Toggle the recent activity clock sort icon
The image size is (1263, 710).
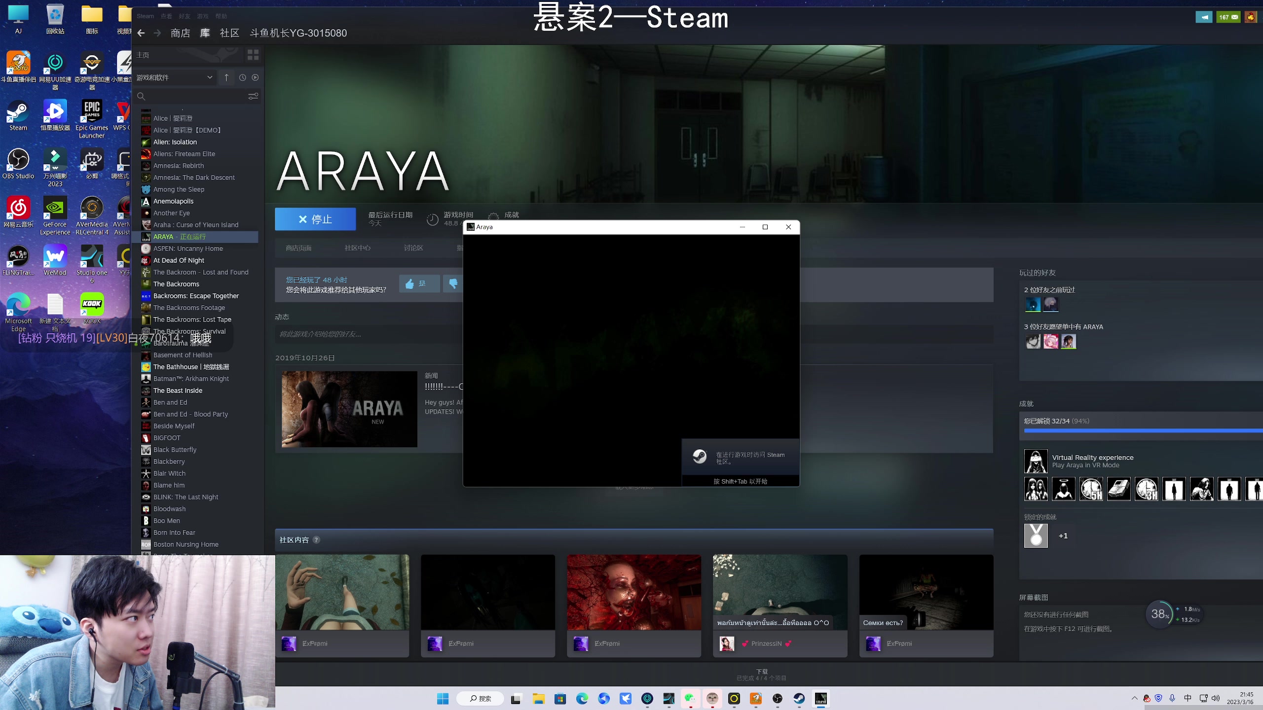tap(242, 77)
